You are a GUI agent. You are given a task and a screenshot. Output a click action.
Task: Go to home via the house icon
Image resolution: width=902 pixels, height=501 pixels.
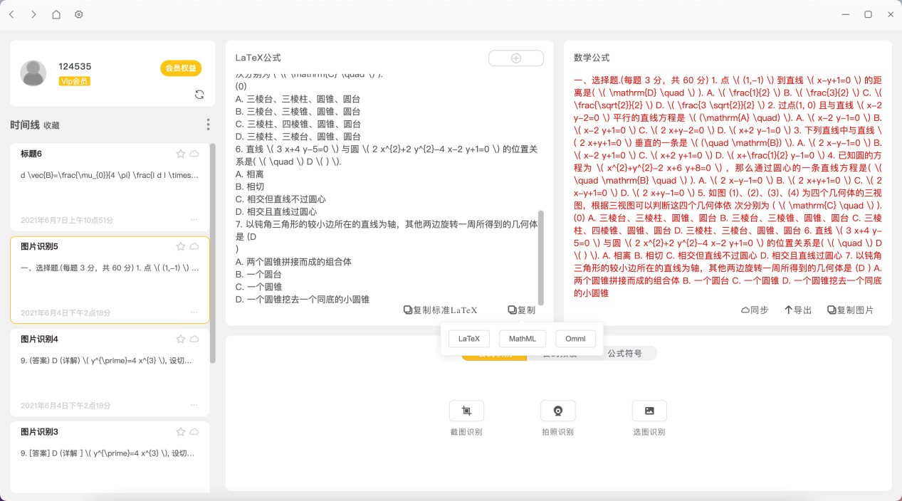56,14
